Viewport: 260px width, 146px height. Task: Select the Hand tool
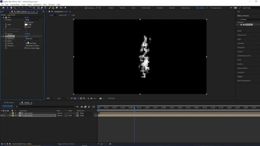tap(11, 8)
